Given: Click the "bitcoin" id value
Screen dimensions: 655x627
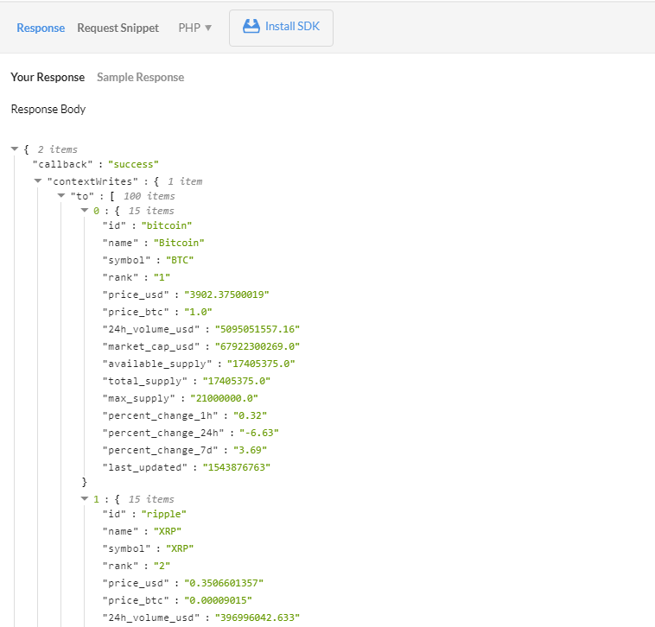Looking at the screenshot, I should [x=167, y=225].
